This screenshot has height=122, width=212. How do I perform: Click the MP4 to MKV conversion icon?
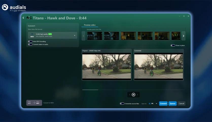point(34,103)
